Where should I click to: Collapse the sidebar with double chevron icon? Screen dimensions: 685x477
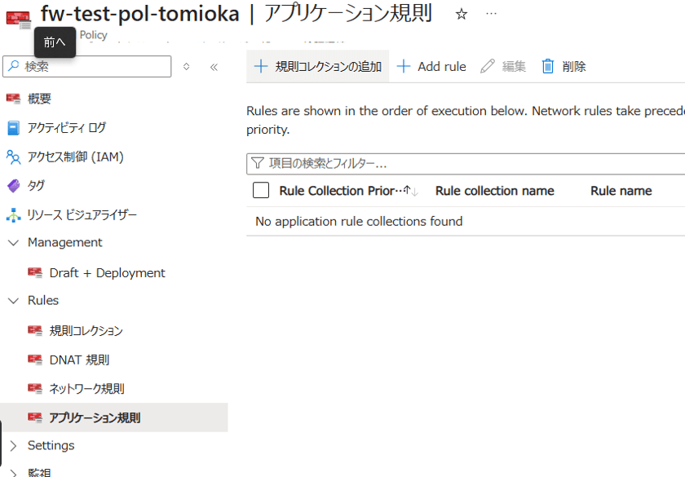tap(214, 67)
